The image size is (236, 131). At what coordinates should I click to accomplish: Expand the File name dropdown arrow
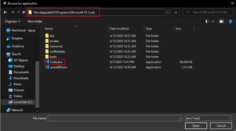(180, 118)
